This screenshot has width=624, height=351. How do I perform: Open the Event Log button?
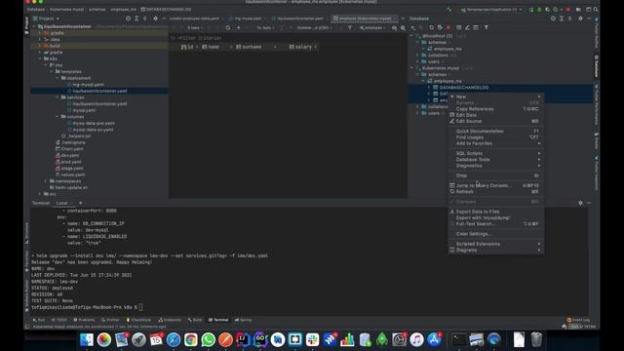578,320
